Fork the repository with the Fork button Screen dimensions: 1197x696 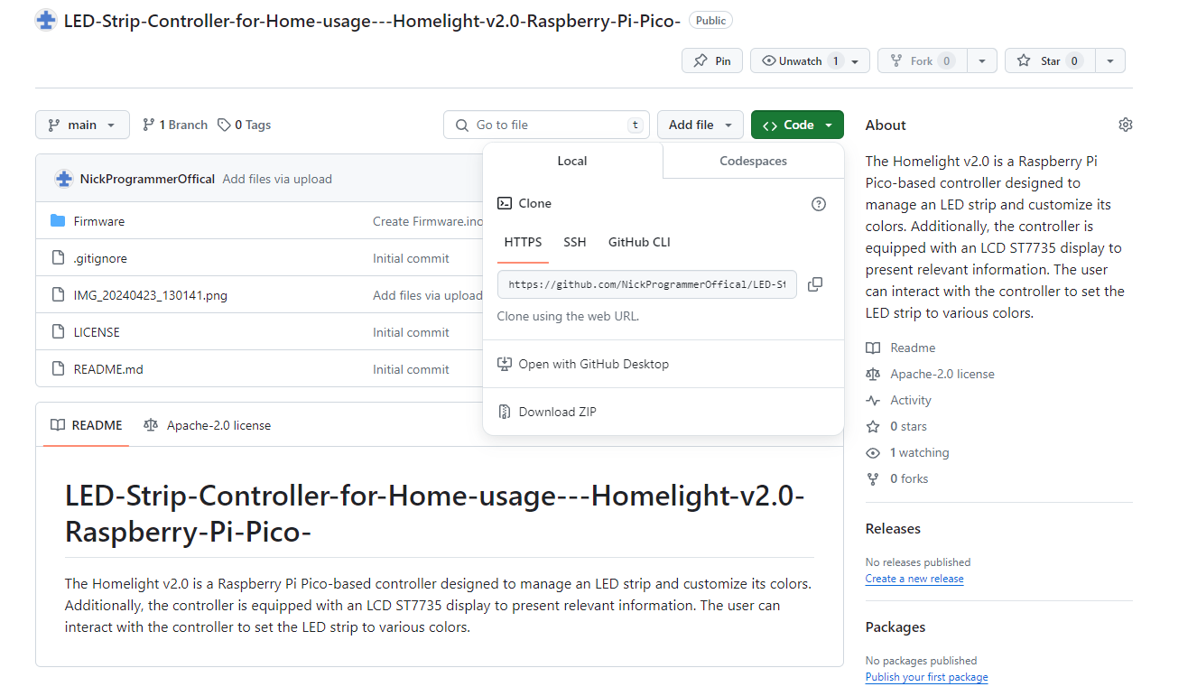922,60
